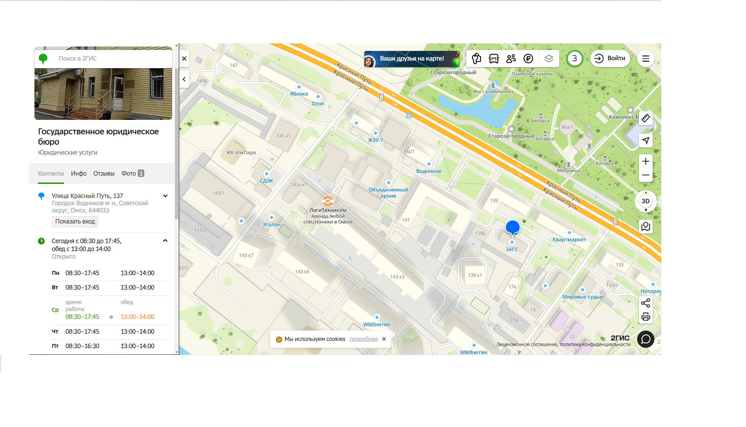Open the ruble real estate icon
Screen dimensions: 746x427
[528, 59]
